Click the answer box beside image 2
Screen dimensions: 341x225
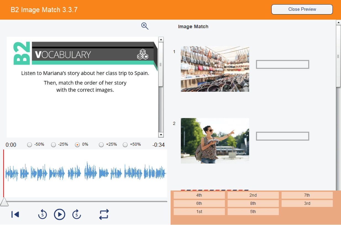[x=282, y=136]
